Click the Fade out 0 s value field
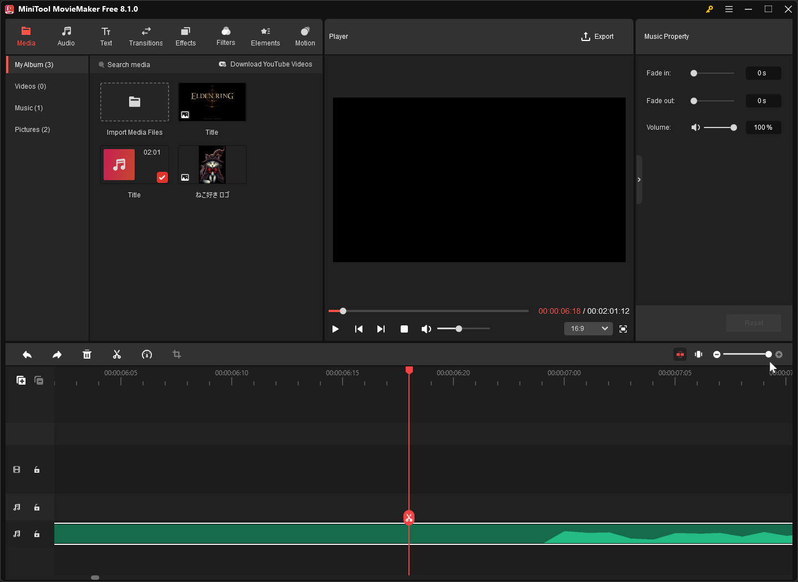 tap(763, 101)
